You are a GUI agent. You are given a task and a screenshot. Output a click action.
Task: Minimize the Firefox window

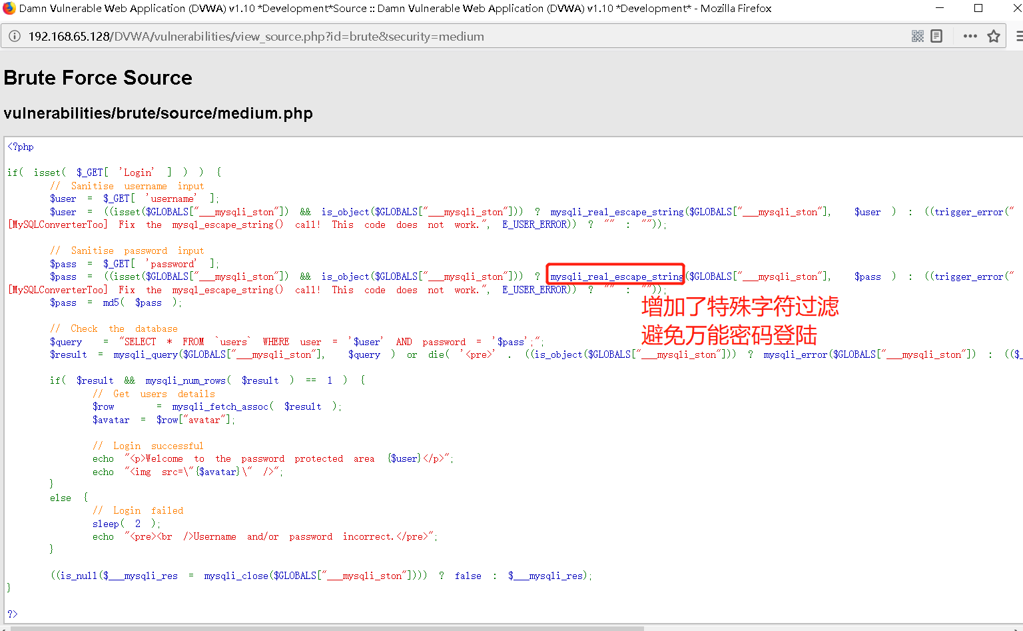(940, 8)
